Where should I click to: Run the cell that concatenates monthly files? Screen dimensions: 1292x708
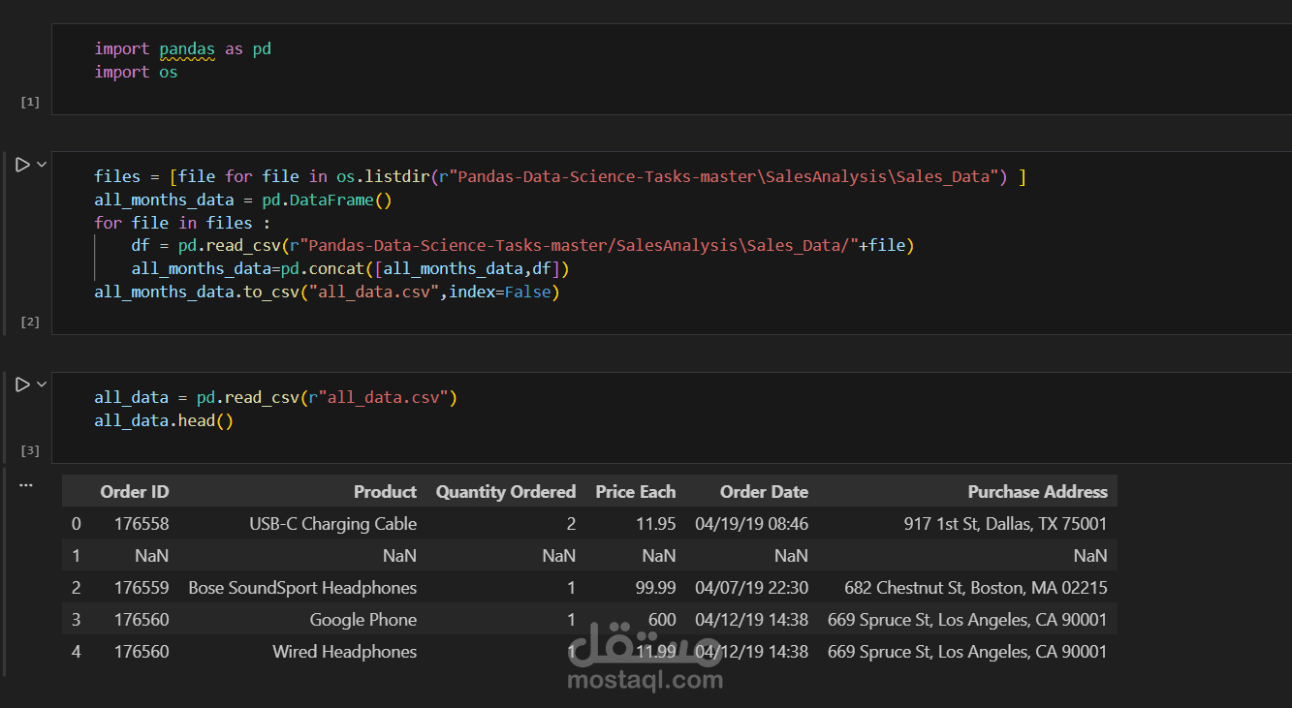pos(22,166)
